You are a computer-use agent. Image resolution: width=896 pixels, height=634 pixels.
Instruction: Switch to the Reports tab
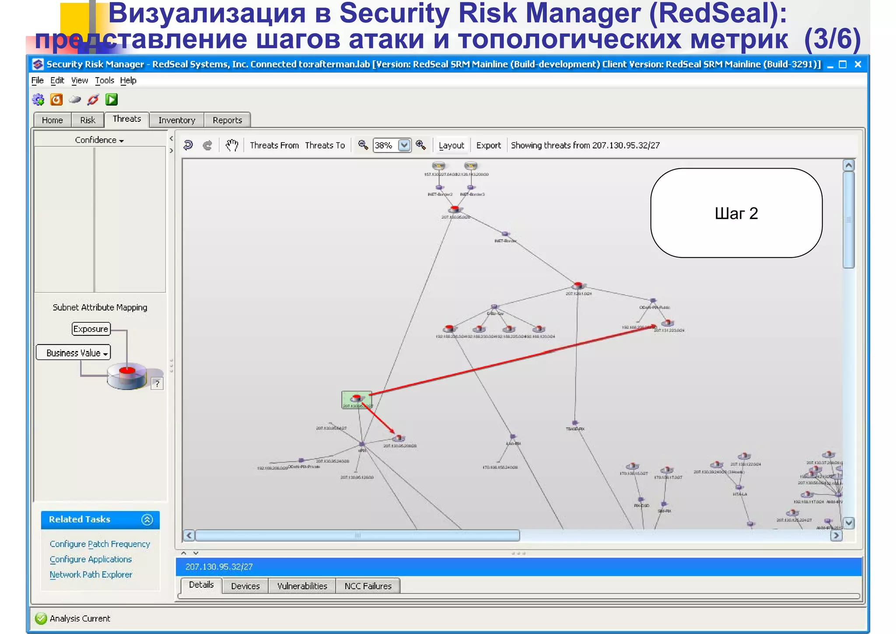pos(227,120)
